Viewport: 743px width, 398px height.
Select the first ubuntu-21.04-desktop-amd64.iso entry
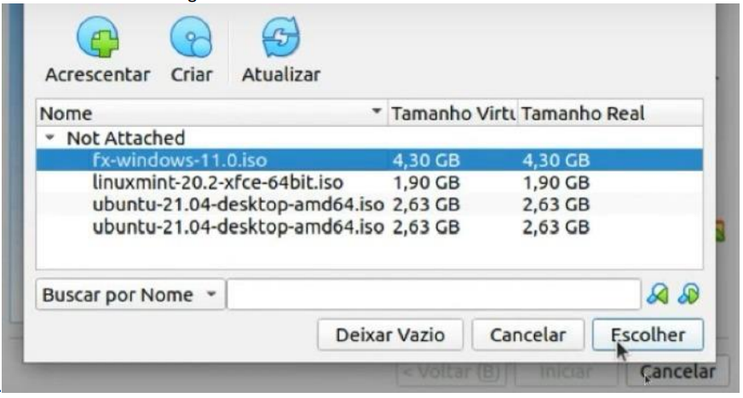click(x=370, y=205)
